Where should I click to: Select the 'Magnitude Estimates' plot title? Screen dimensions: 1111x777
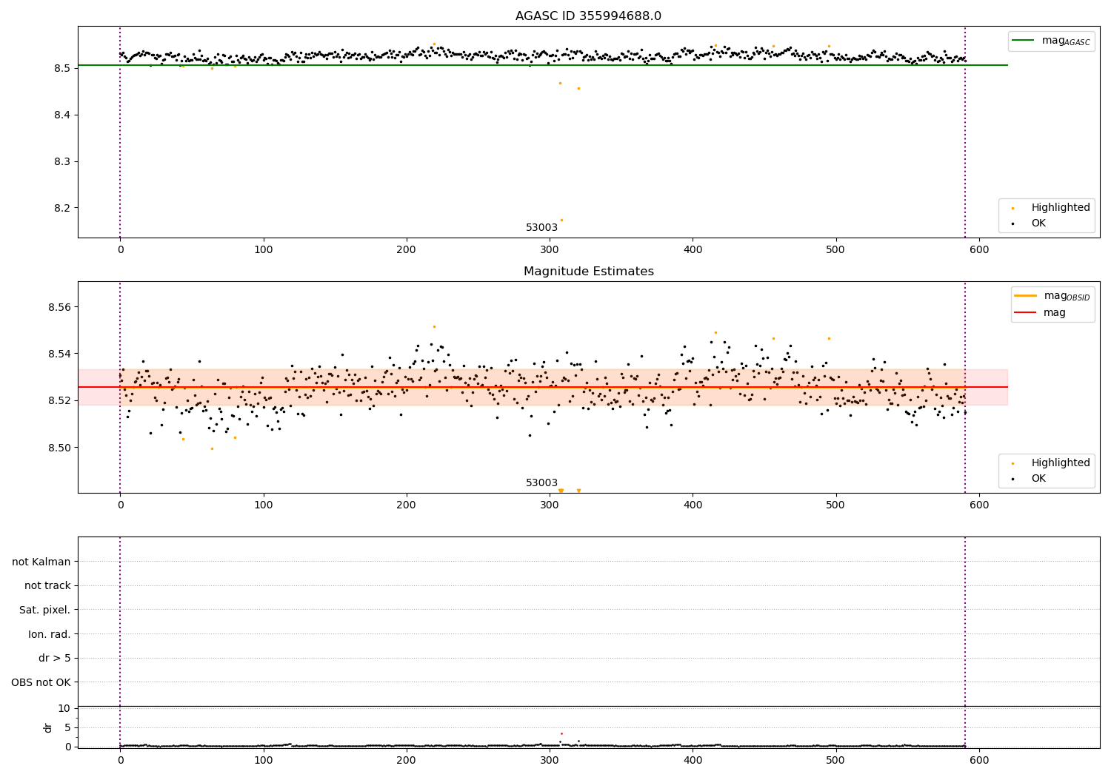(588, 272)
